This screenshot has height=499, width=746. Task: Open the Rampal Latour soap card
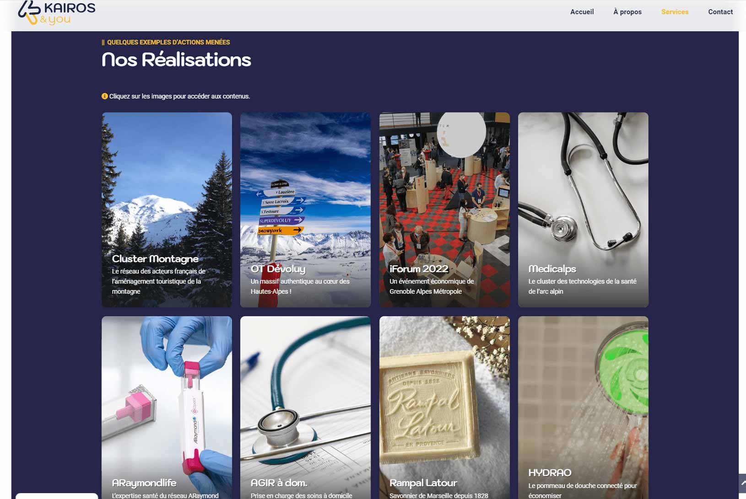[444, 408]
